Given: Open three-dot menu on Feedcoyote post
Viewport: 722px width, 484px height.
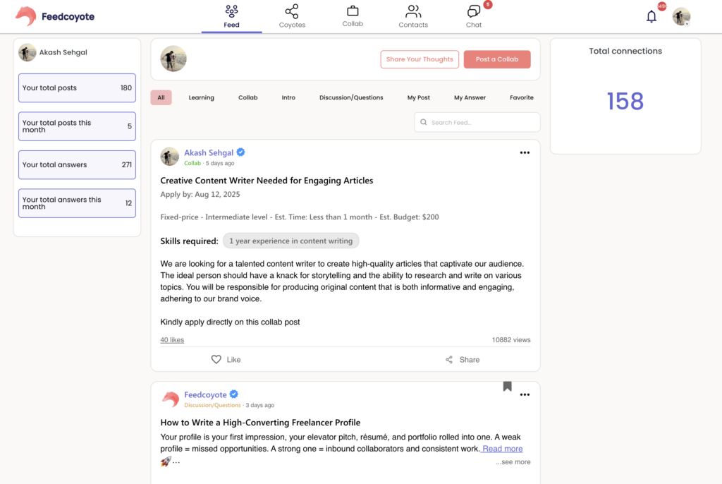Looking at the screenshot, I should tap(525, 394).
